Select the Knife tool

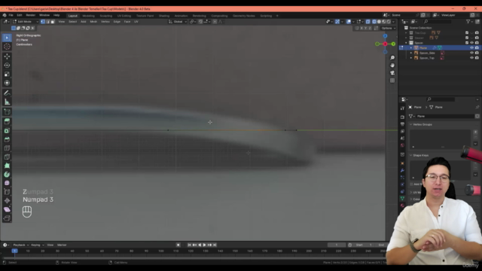(7, 157)
